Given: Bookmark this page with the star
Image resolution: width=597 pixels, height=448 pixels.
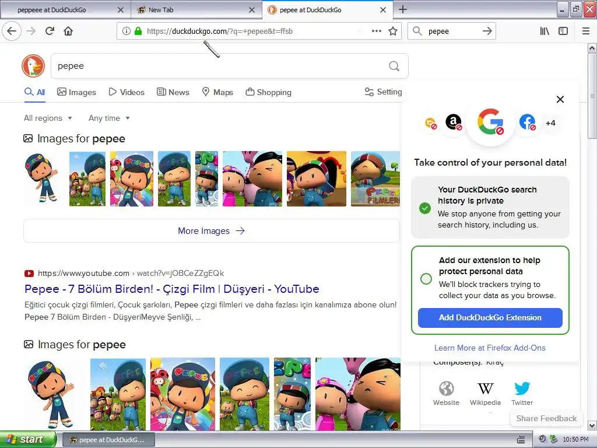Looking at the screenshot, I should point(393,31).
